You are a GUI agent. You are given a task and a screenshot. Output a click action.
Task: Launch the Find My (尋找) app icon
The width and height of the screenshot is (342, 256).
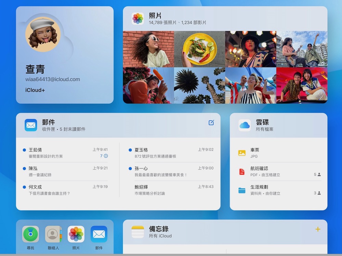[30, 234]
